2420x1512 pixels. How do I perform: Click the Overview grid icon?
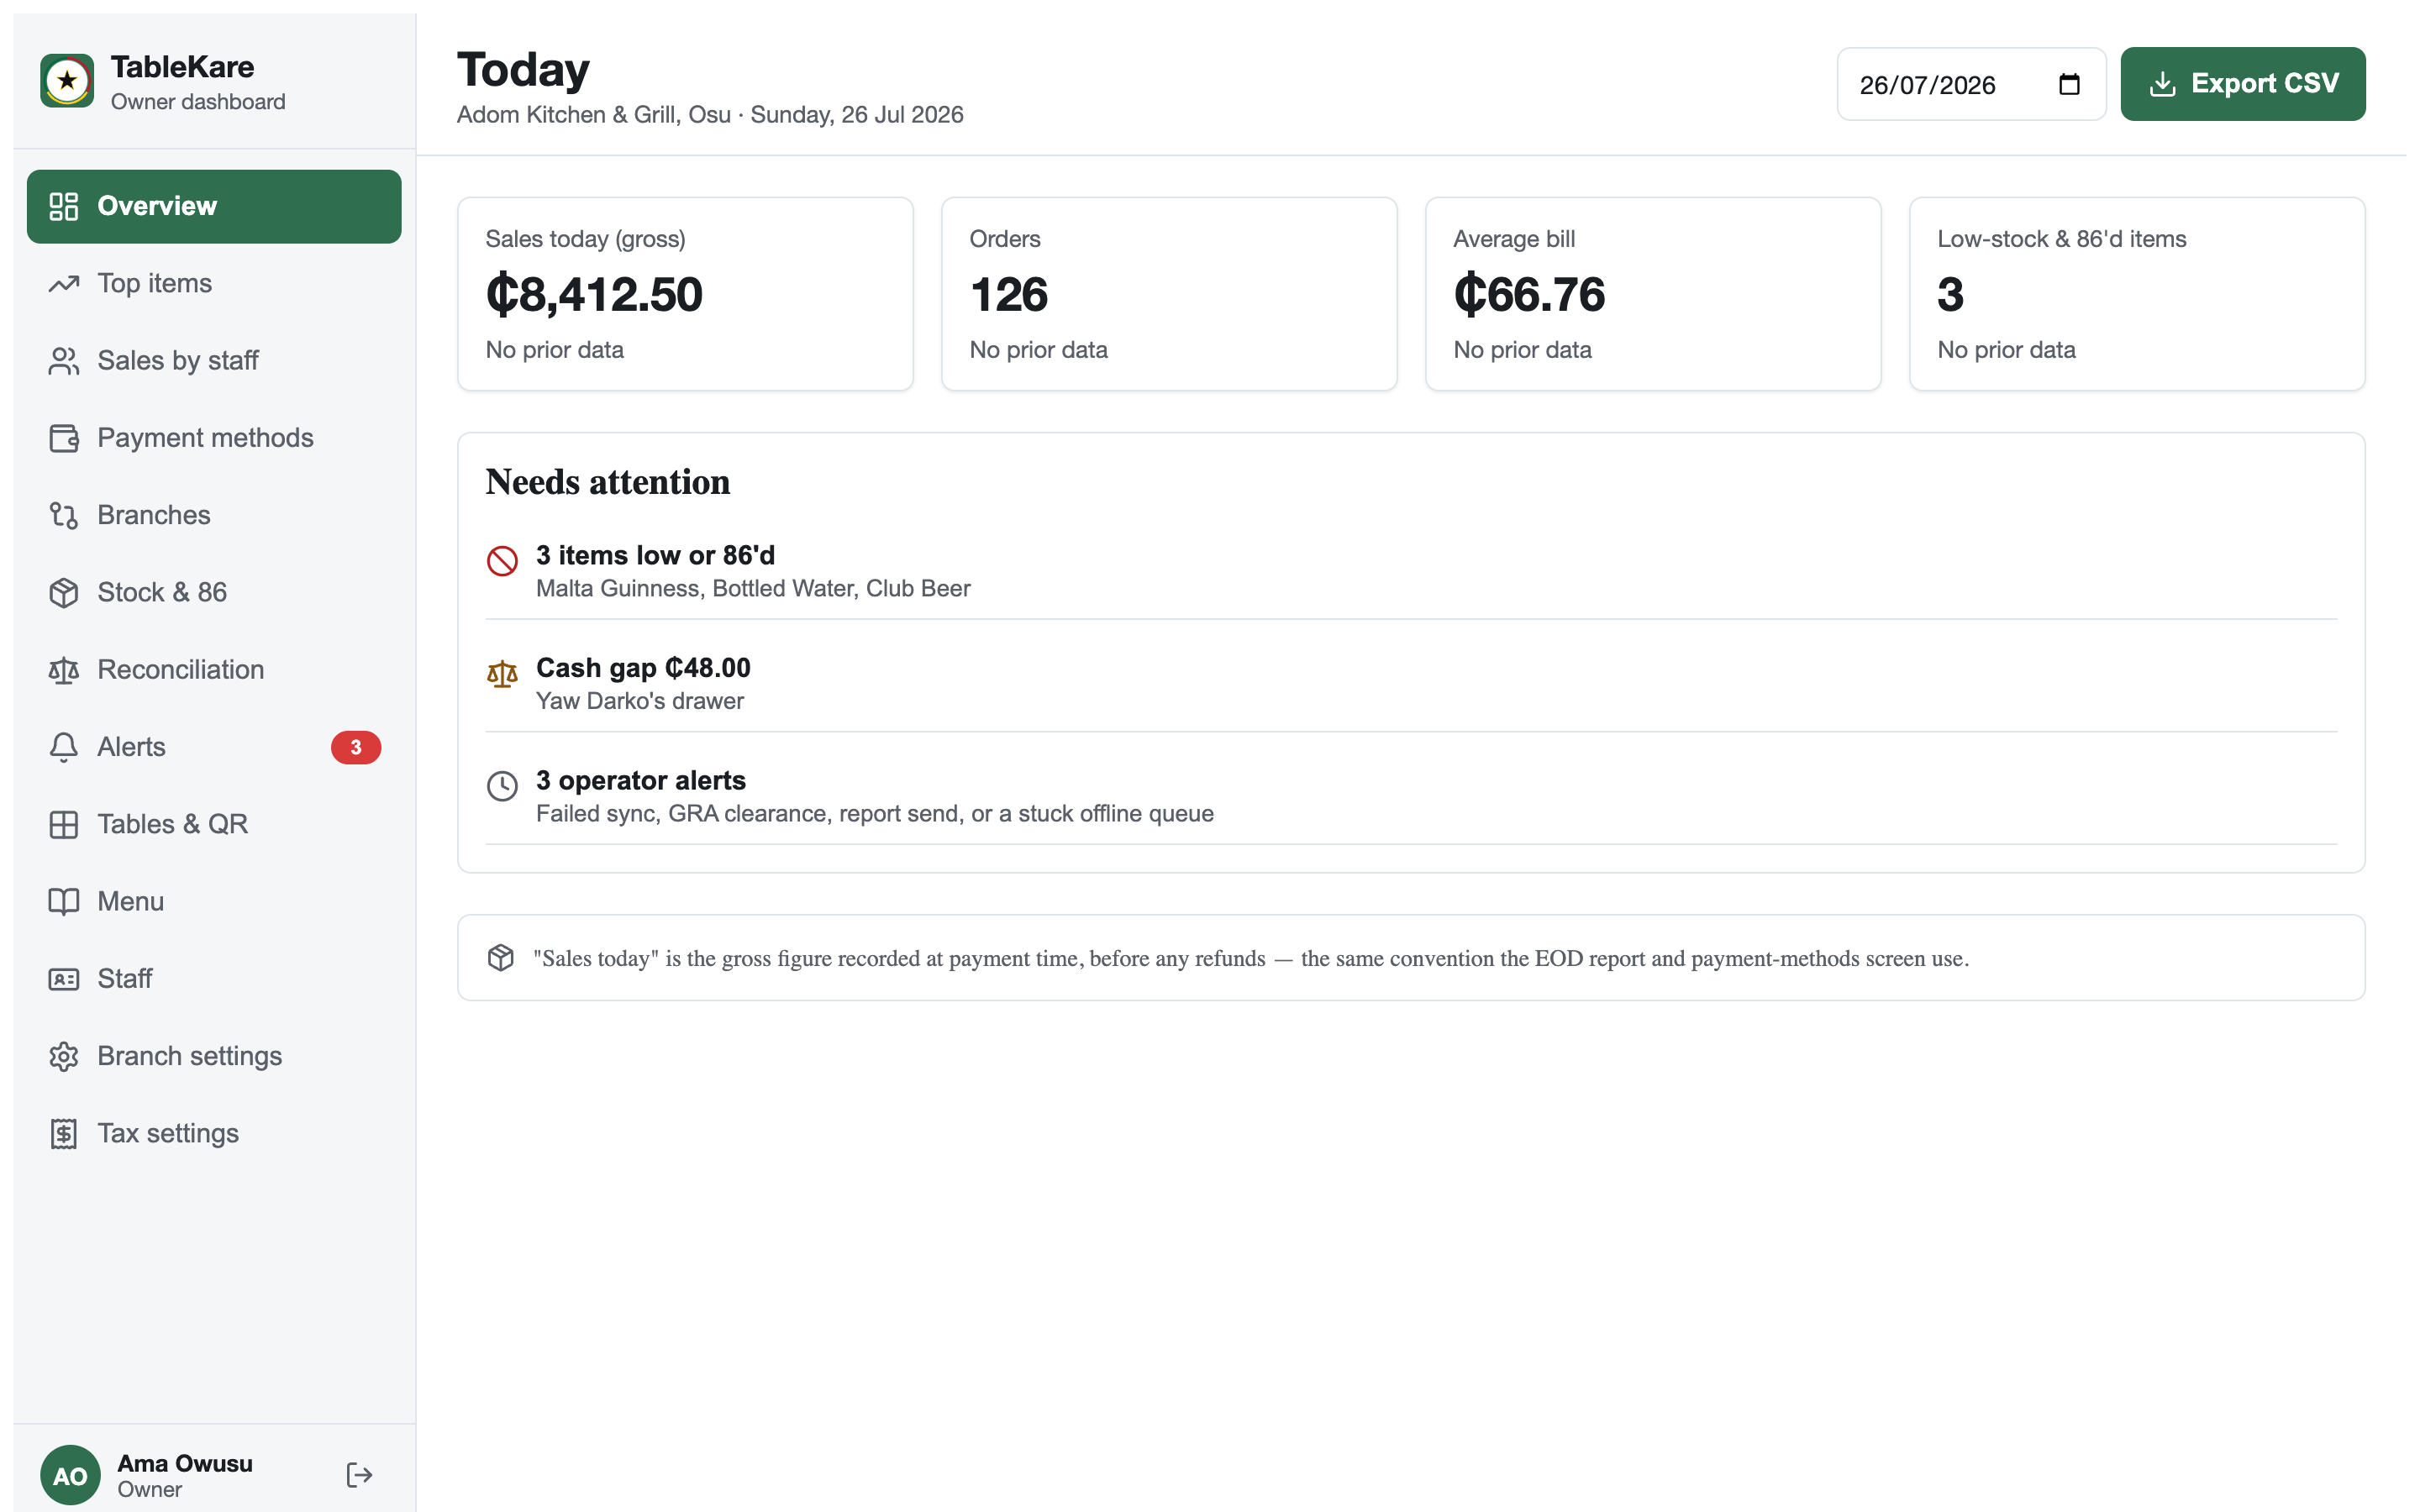[x=64, y=206]
